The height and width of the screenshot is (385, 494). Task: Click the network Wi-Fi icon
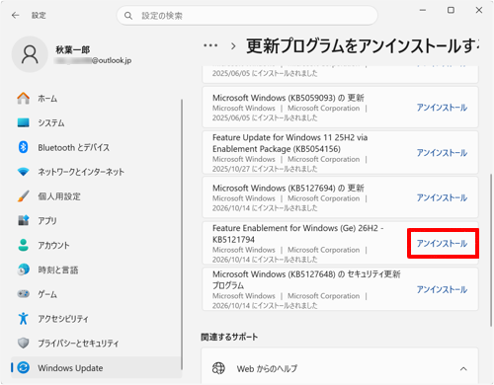click(x=23, y=172)
